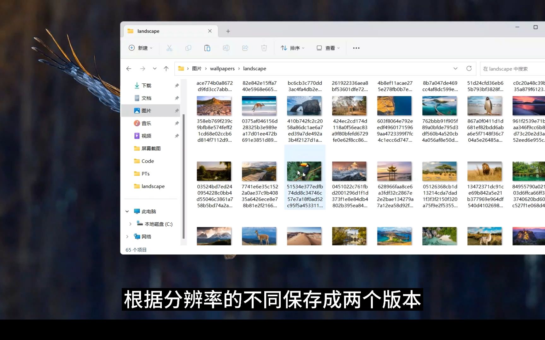Unpin 文档 using its pin icon
Viewport: 545px width, 340px height.
tap(177, 98)
